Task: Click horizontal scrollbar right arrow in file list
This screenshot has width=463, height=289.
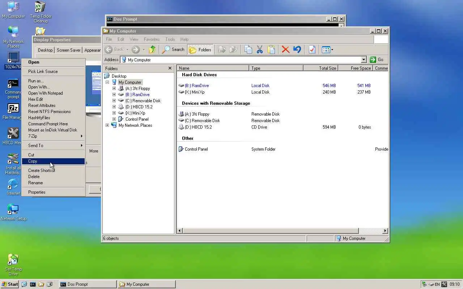Action: coord(385,230)
